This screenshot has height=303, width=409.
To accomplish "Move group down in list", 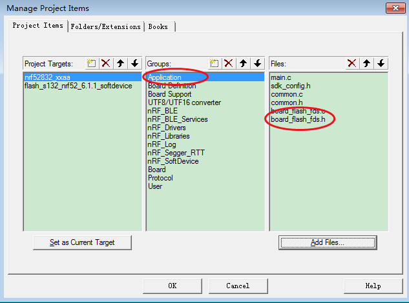I will click(x=257, y=63).
